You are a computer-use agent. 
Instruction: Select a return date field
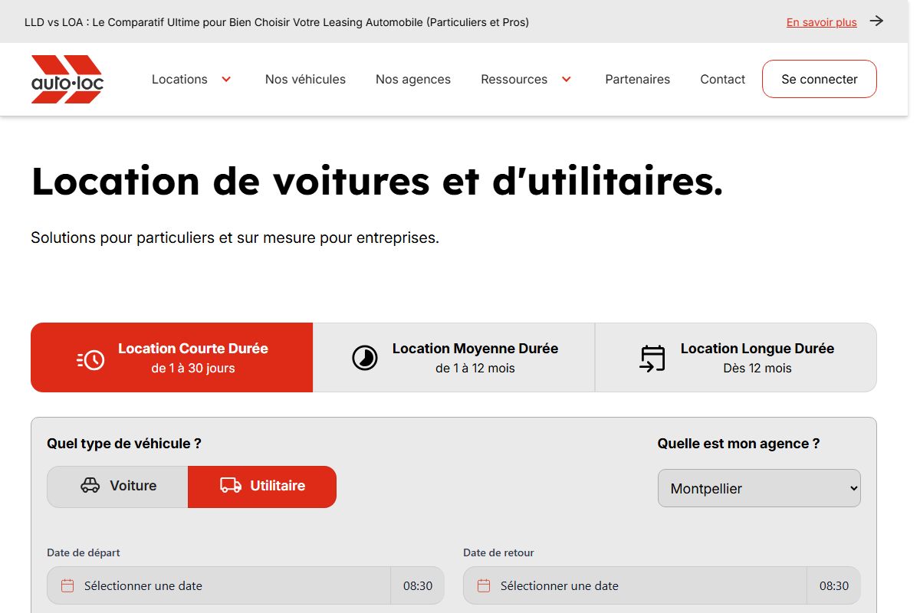(x=635, y=585)
